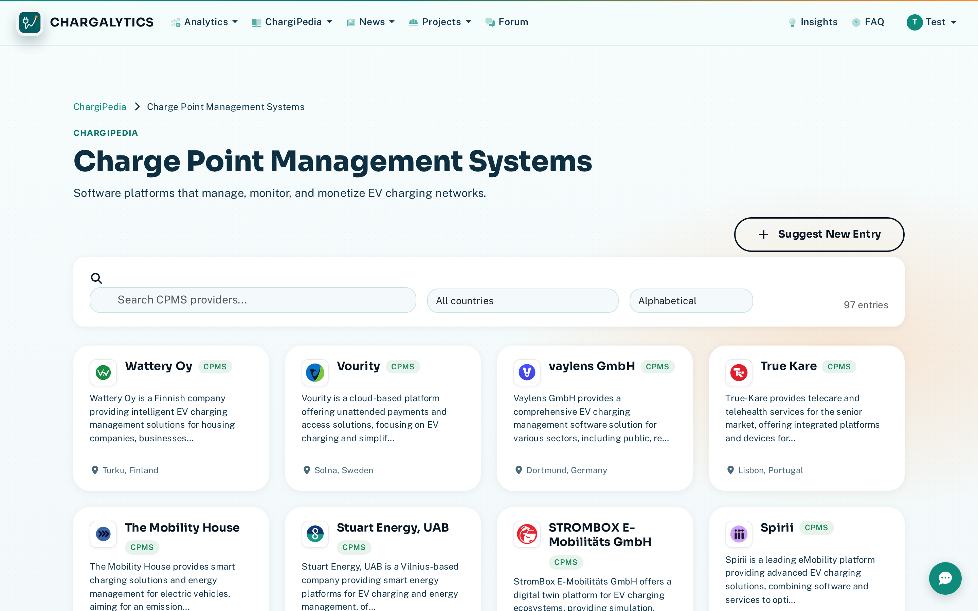Open the Forum page
Image resolution: width=978 pixels, height=611 pixels.
click(x=506, y=22)
